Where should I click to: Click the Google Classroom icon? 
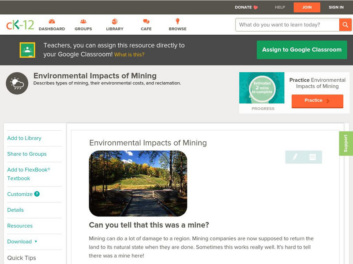[27, 50]
